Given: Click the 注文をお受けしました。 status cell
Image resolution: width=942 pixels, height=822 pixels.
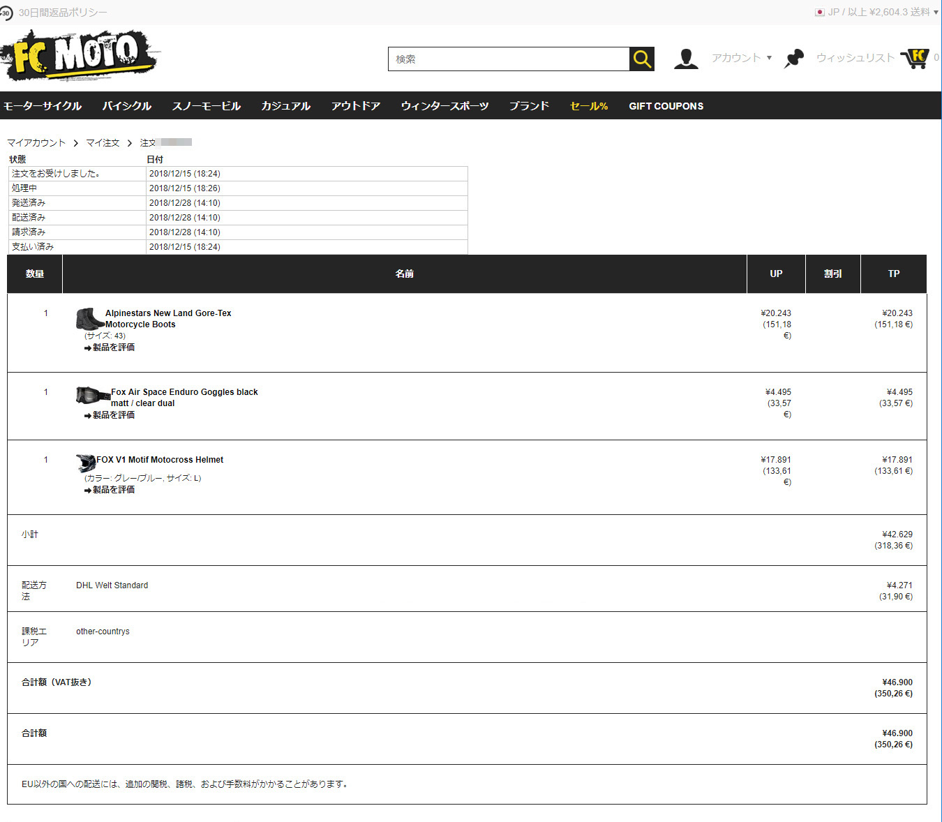Looking at the screenshot, I should coord(77,174).
